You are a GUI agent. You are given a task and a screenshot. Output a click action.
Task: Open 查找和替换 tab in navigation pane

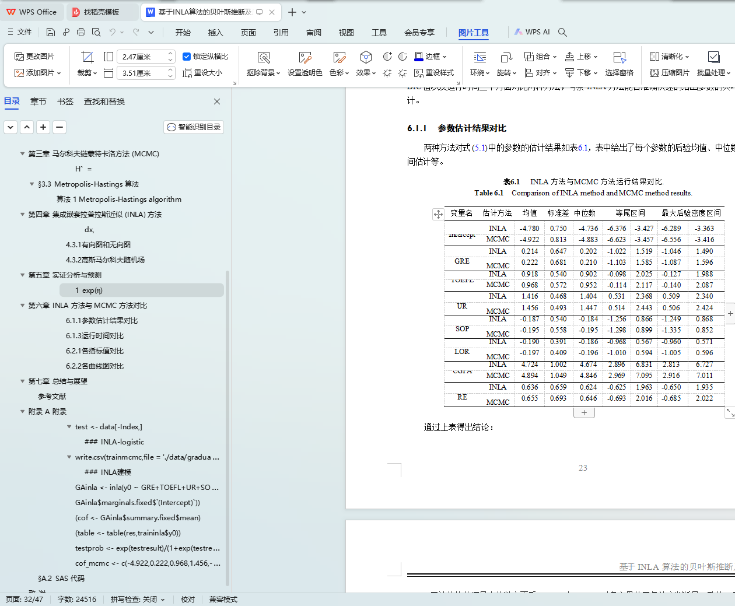[x=104, y=101]
